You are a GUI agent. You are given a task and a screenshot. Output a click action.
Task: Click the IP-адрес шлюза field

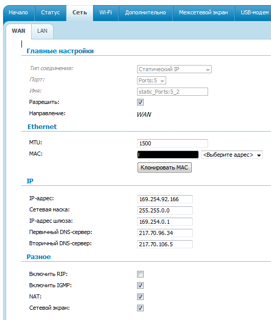[x=165, y=222]
